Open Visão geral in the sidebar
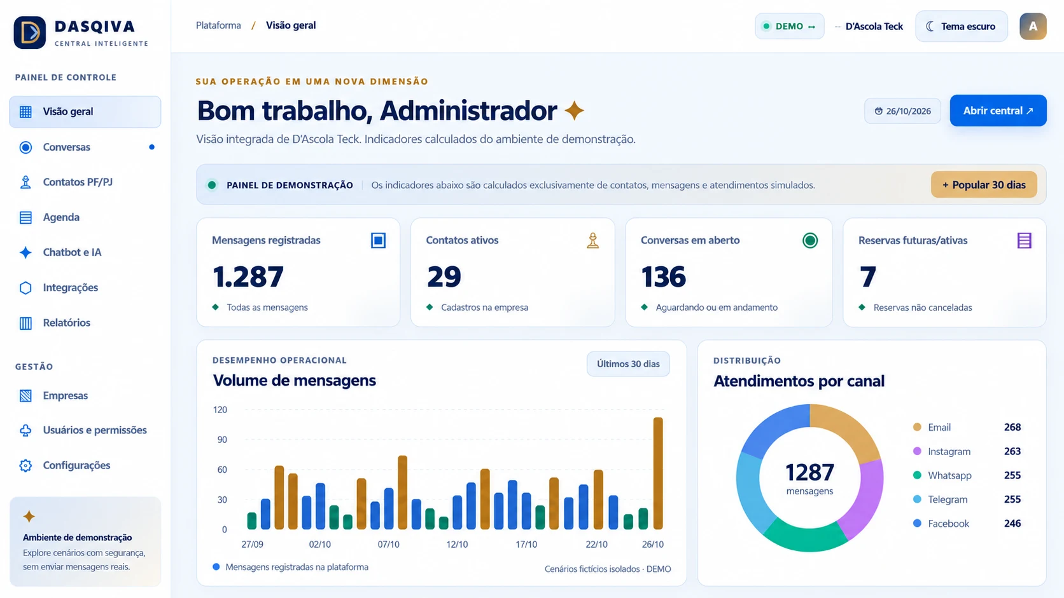Viewport: 1064px width, 598px height. point(85,112)
